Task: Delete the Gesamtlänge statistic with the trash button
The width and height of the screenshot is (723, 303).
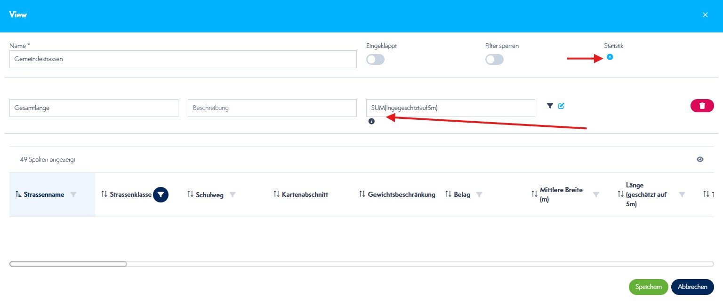Action: point(702,106)
